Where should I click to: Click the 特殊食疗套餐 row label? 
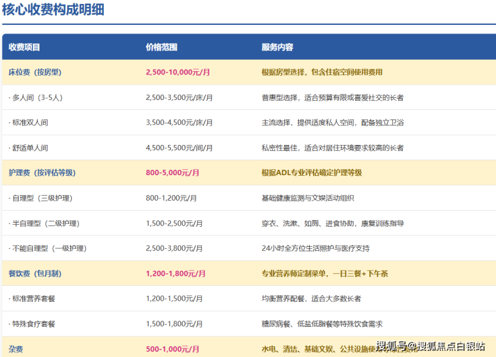[x=32, y=324]
